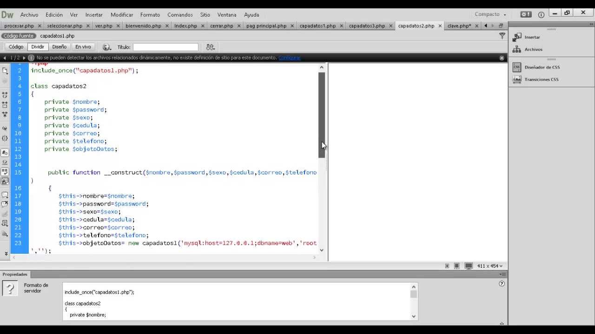This screenshot has width=595, height=334.
Task: Click the code view vertical scrollbar thumb
Action: tap(322, 115)
